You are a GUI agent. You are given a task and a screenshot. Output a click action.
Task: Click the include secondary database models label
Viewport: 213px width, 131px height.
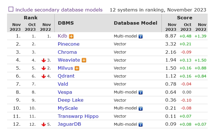pos(59,10)
